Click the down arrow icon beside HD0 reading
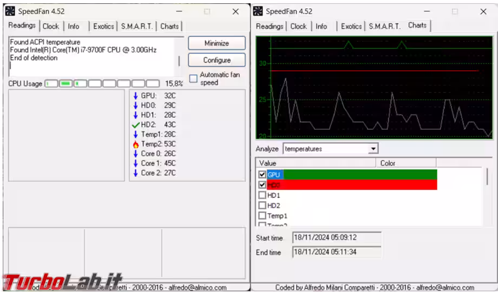The width and height of the screenshot is (498, 292). 136,105
